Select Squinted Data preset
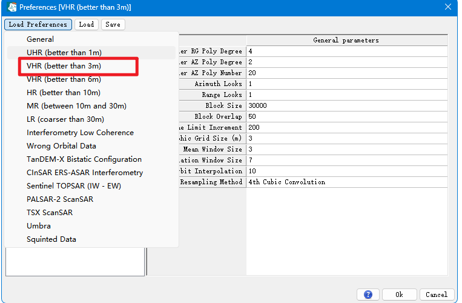The width and height of the screenshot is (462, 303). point(91,239)
